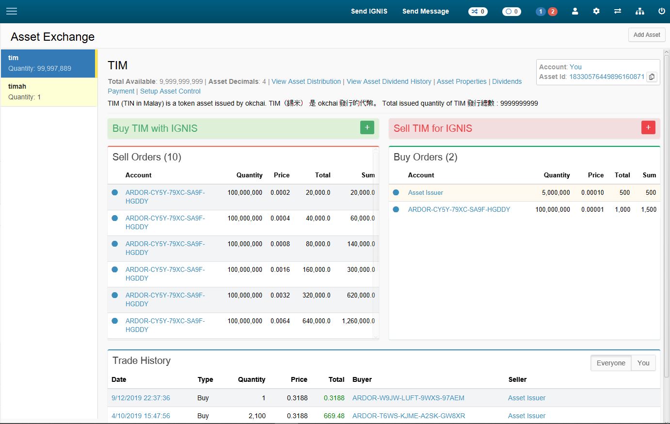The height and width of the screenshot is (424, 670).
Task: Click the exchange arrows icon in header
Action: 618,11
